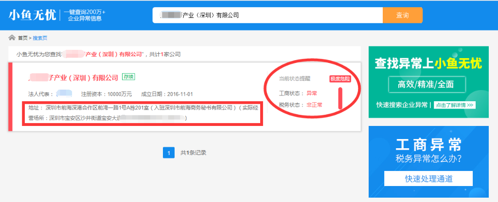The height and width of the screenshot is (202, 498).
Task: Click the home icon in breadcrumb
Action: 12,38
